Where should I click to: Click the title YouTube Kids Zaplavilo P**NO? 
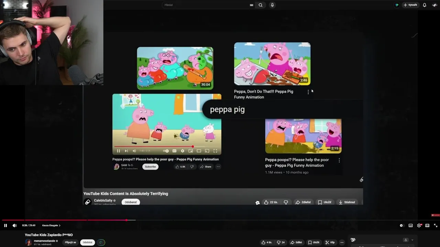pos(49,235)
